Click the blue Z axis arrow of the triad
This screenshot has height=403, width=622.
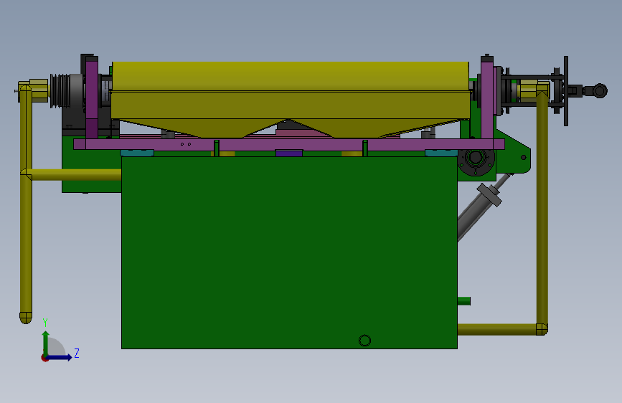[60, 357]
